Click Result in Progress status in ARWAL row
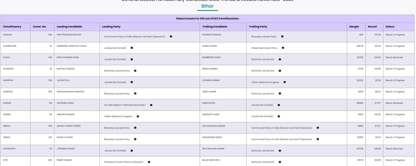This screenshot has width=416, height=166. coord(395,137)
